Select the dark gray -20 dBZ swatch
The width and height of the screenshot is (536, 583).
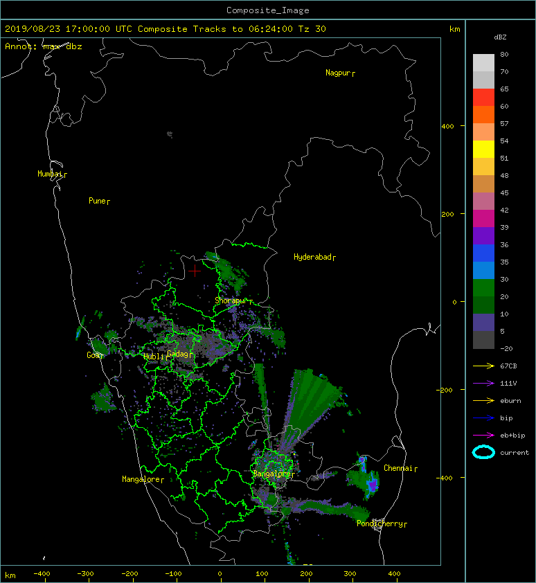click(x=483, y=340)
